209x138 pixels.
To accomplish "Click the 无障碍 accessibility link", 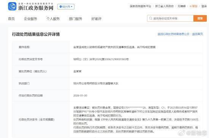I will 181,6.
